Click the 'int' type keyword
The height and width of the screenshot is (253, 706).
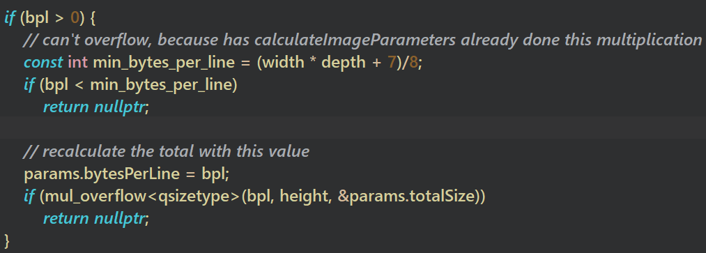click(77, 63)
